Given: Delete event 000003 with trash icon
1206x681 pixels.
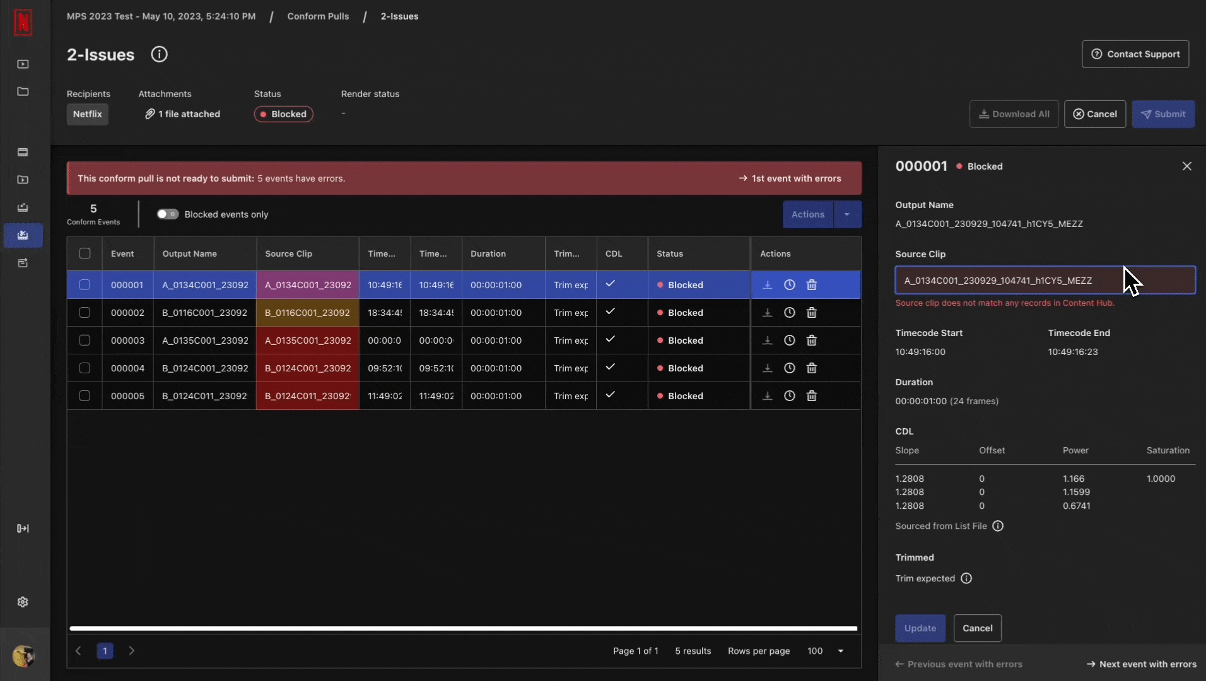Looking at the screenshot, I should point(812,340).
